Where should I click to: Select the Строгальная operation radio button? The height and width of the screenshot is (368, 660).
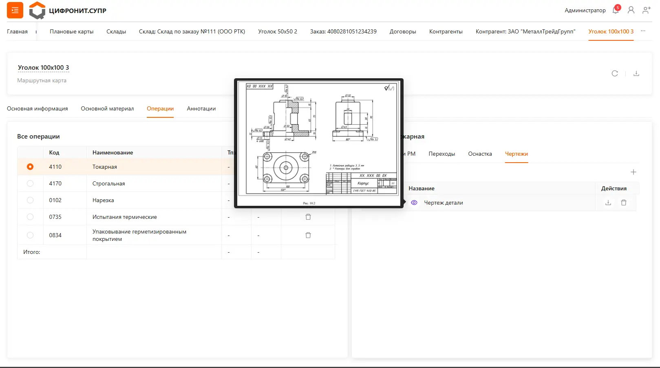[30, 183]
